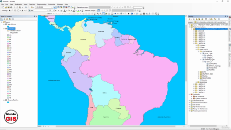
Task: Switch Table Of Contents to List By Selection
Action: click(10, 19)
